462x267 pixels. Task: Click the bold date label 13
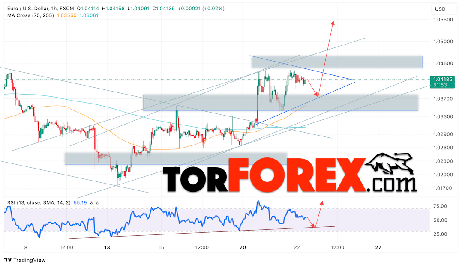[107, 248]
